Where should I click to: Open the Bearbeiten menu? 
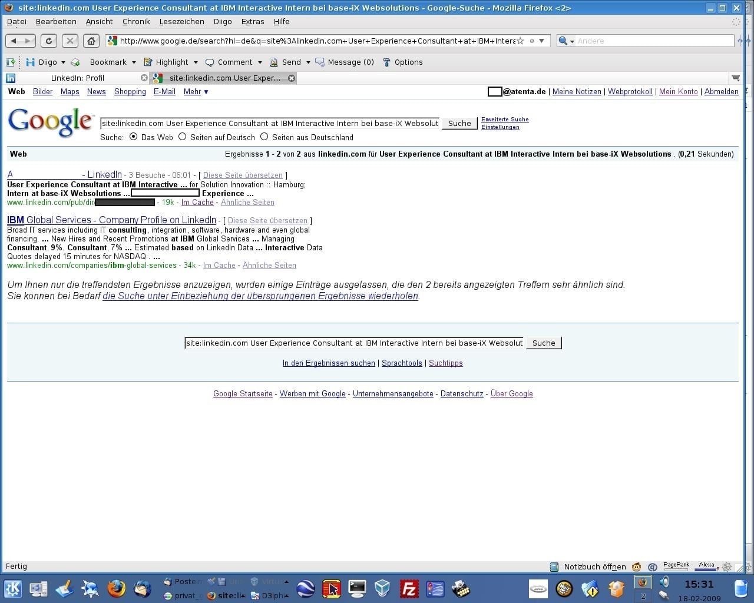pos(56,21)
